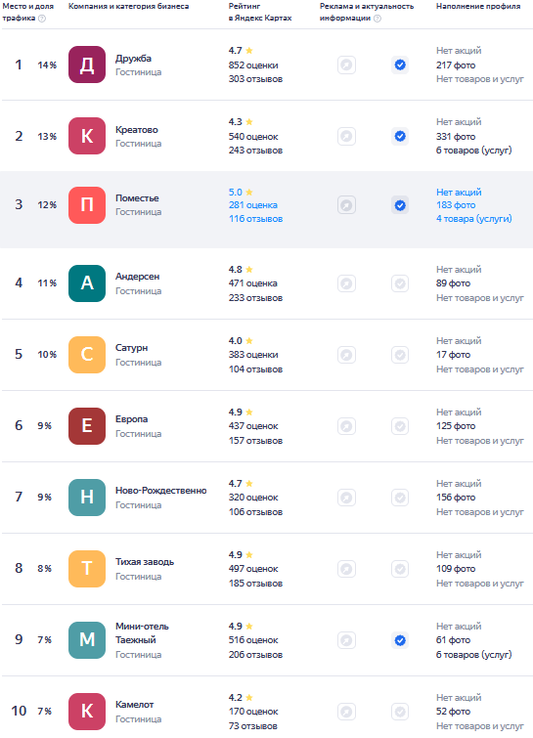533x738 pixels.
Task: Click the blue verified checkmark for Мини-отель Таежный
Action: pyautogui.click(x=400, y=640)
